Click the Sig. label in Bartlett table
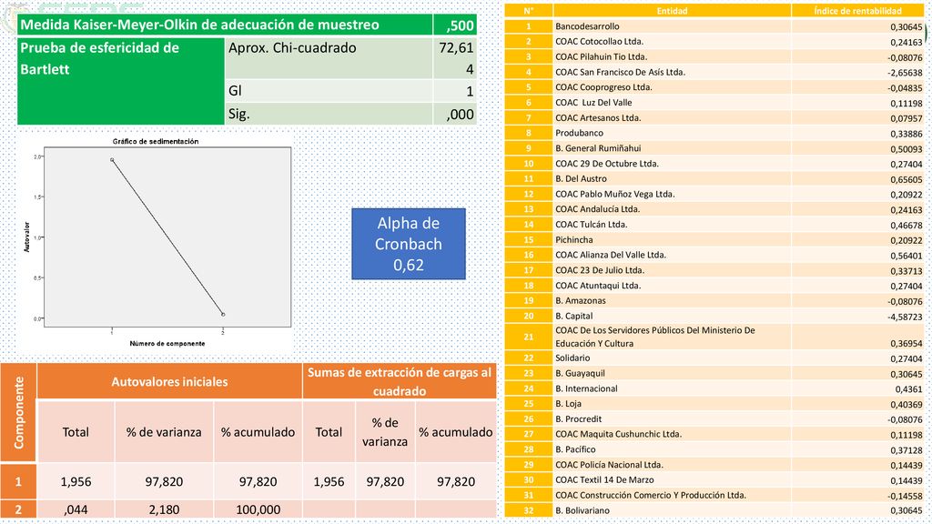This screenshot has width=932, height=524. tap(239, 114)
